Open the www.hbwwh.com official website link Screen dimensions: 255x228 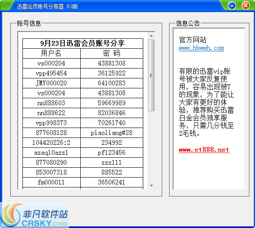201,48
